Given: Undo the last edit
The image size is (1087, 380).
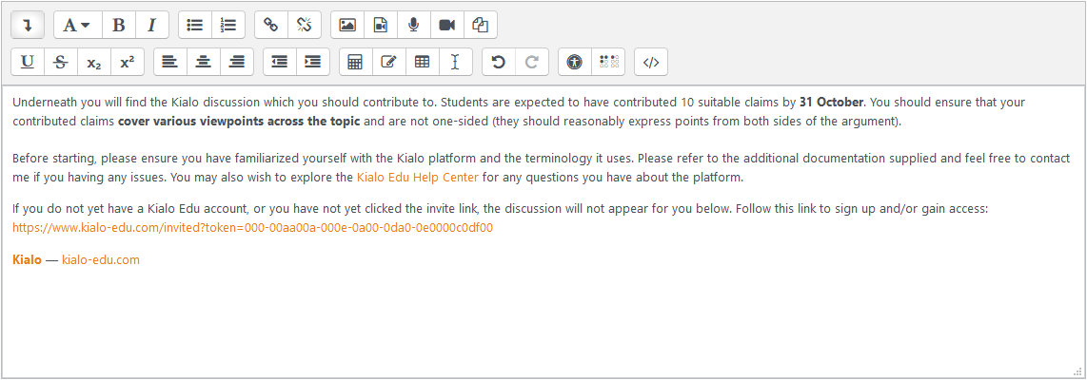Looking at the screenshot, I should [x=499, y=63].
